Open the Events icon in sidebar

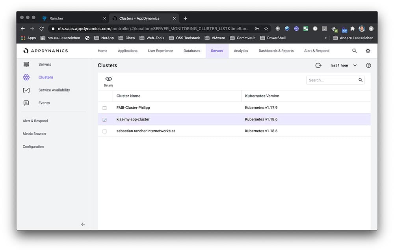coord(26,103)
